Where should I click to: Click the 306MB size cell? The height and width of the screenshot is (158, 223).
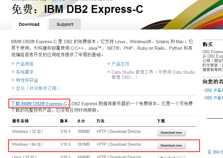coord(83,132)
